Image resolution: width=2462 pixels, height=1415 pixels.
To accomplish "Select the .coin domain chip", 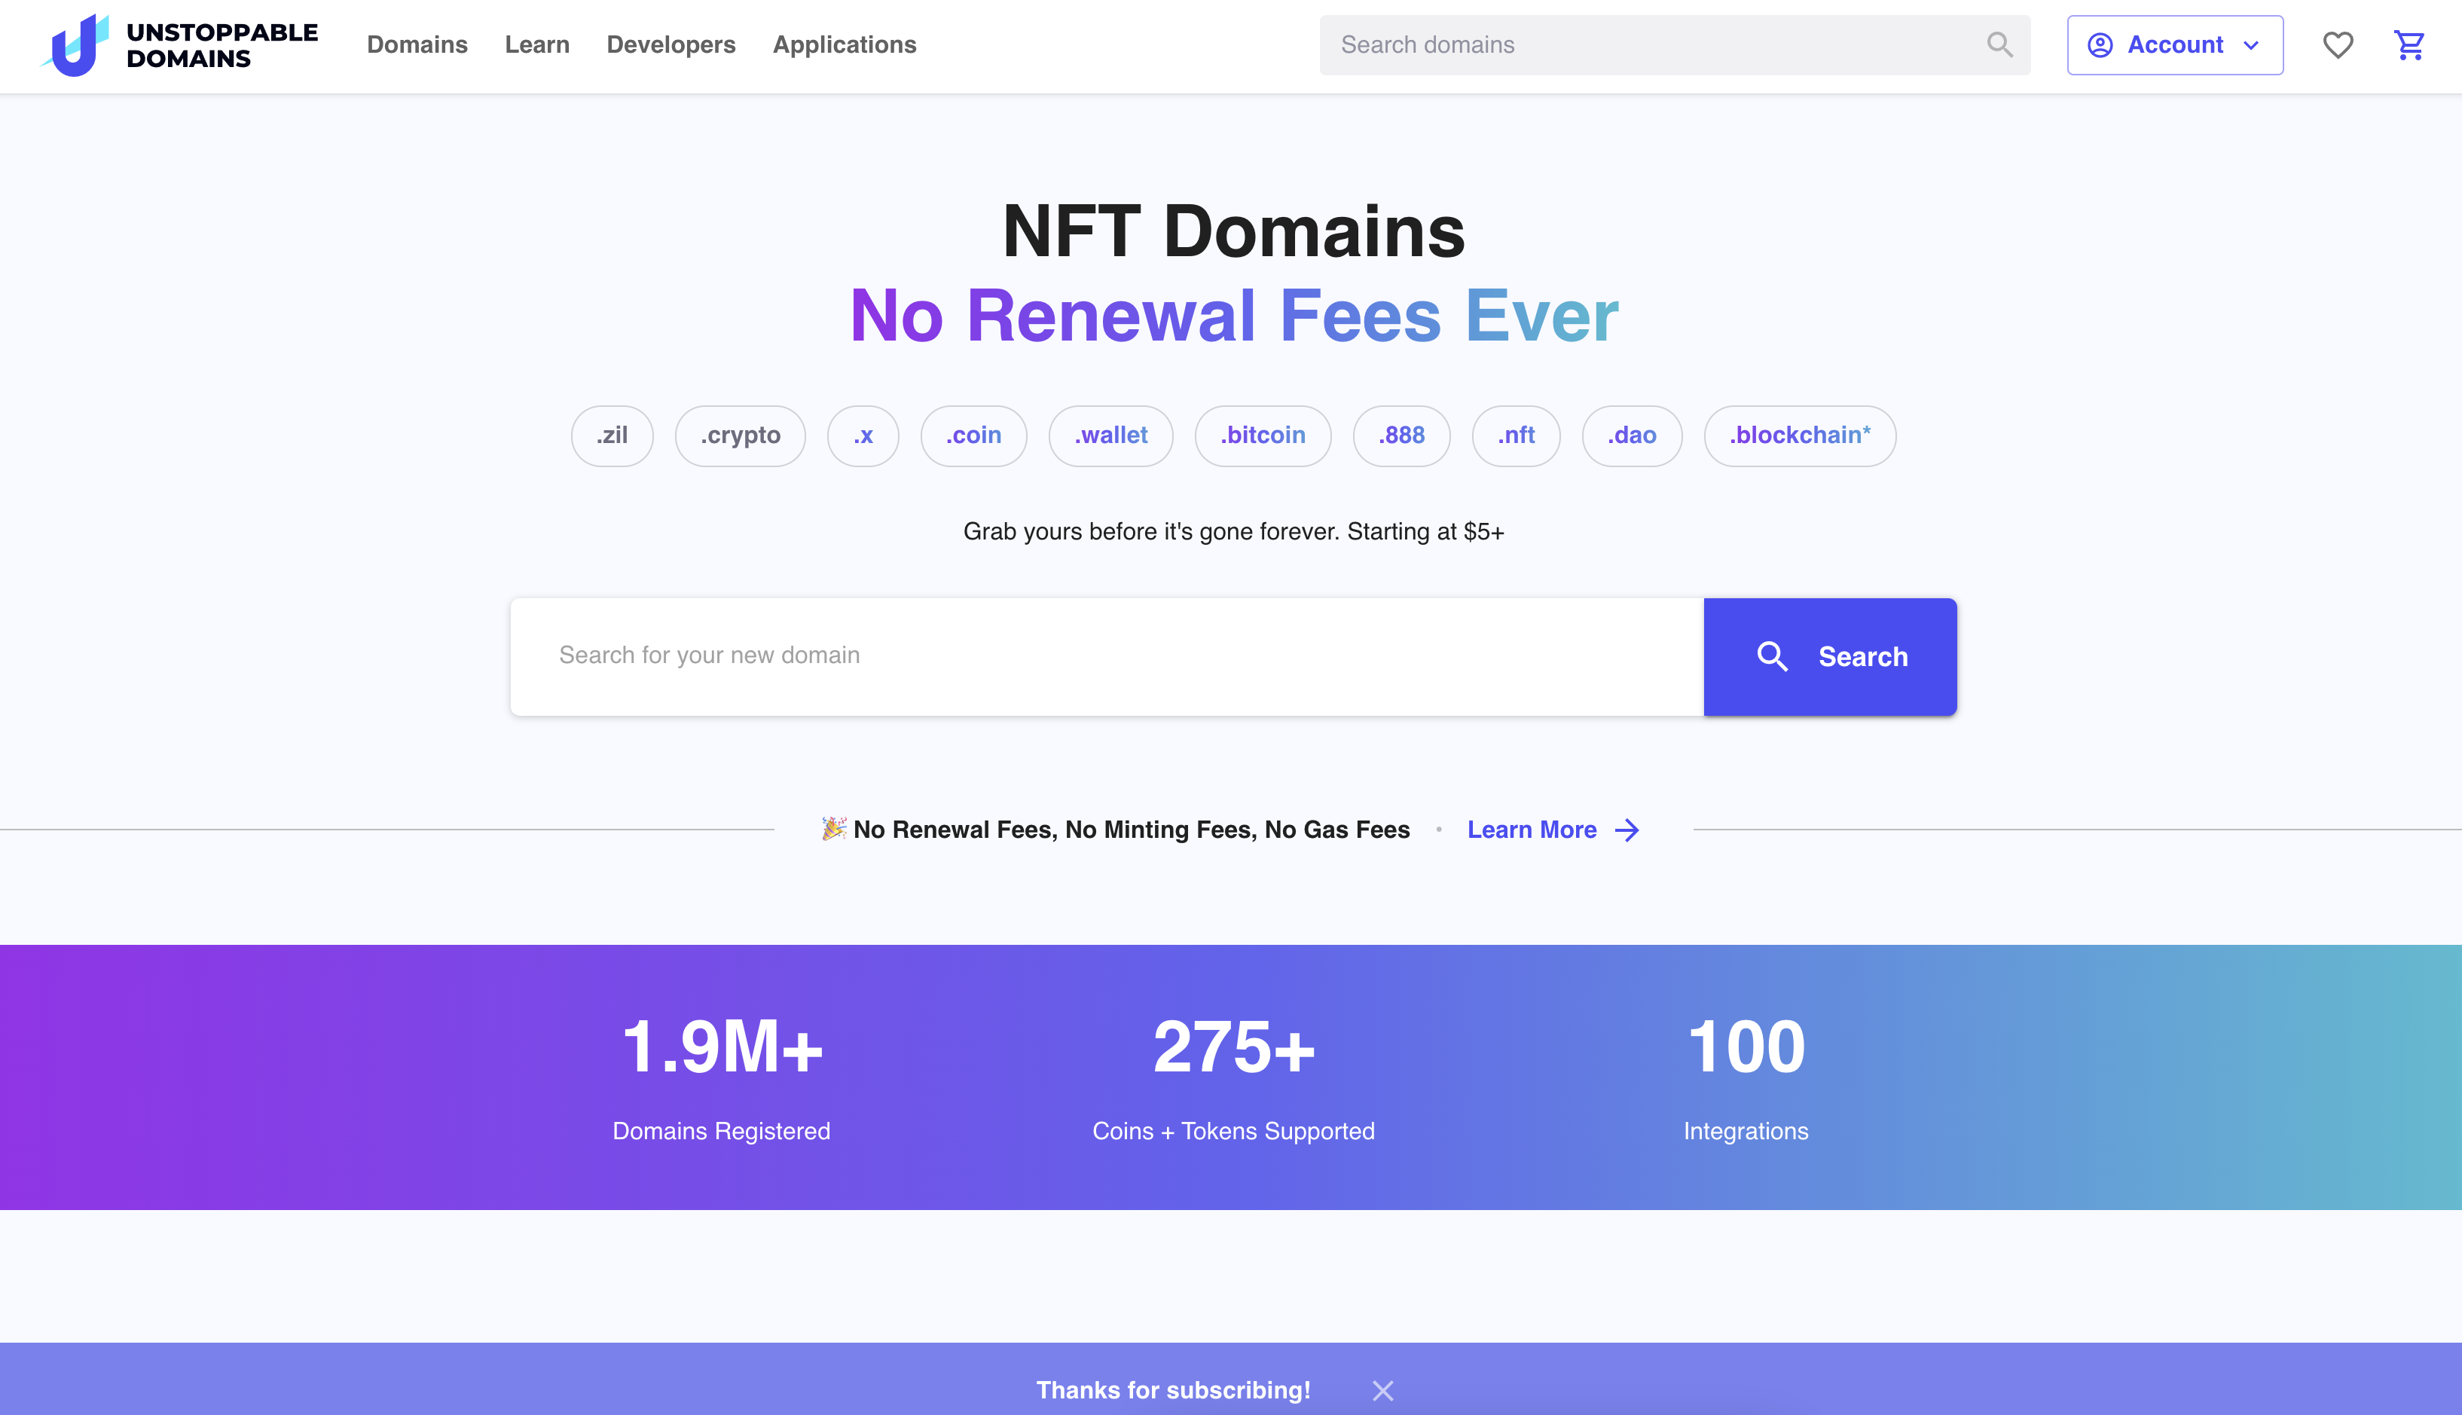I will tap(973, 436).
